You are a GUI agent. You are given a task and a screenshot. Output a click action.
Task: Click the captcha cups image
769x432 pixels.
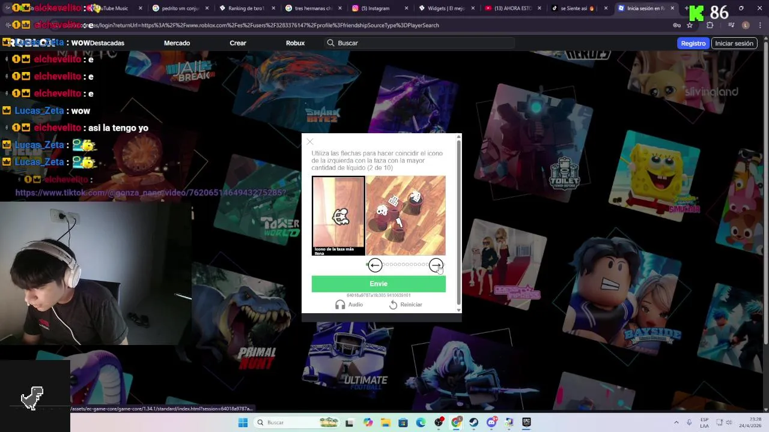[x=406, y=216]
